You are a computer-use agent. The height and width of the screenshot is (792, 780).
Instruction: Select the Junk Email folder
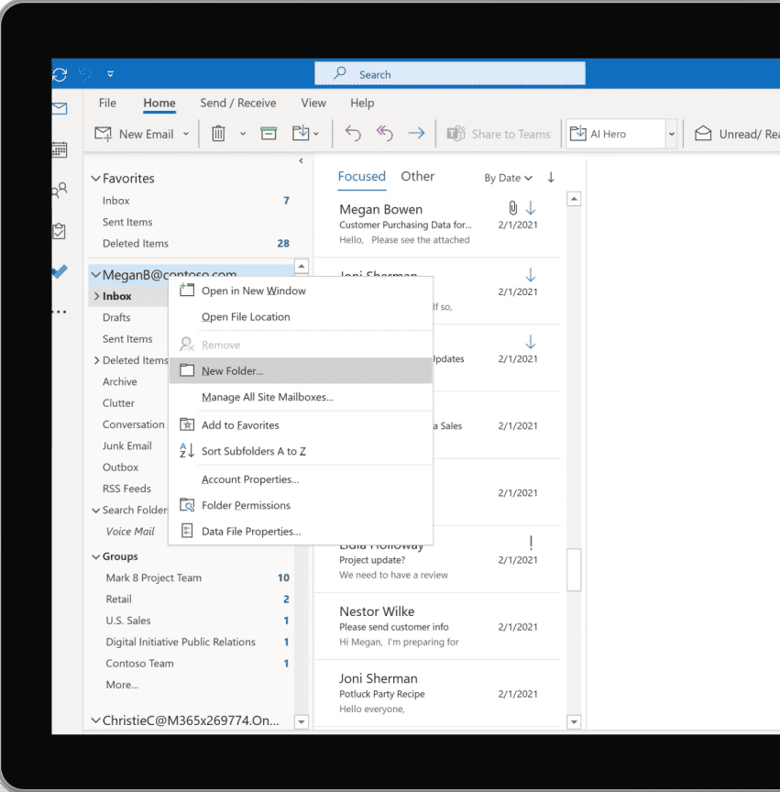127,445
